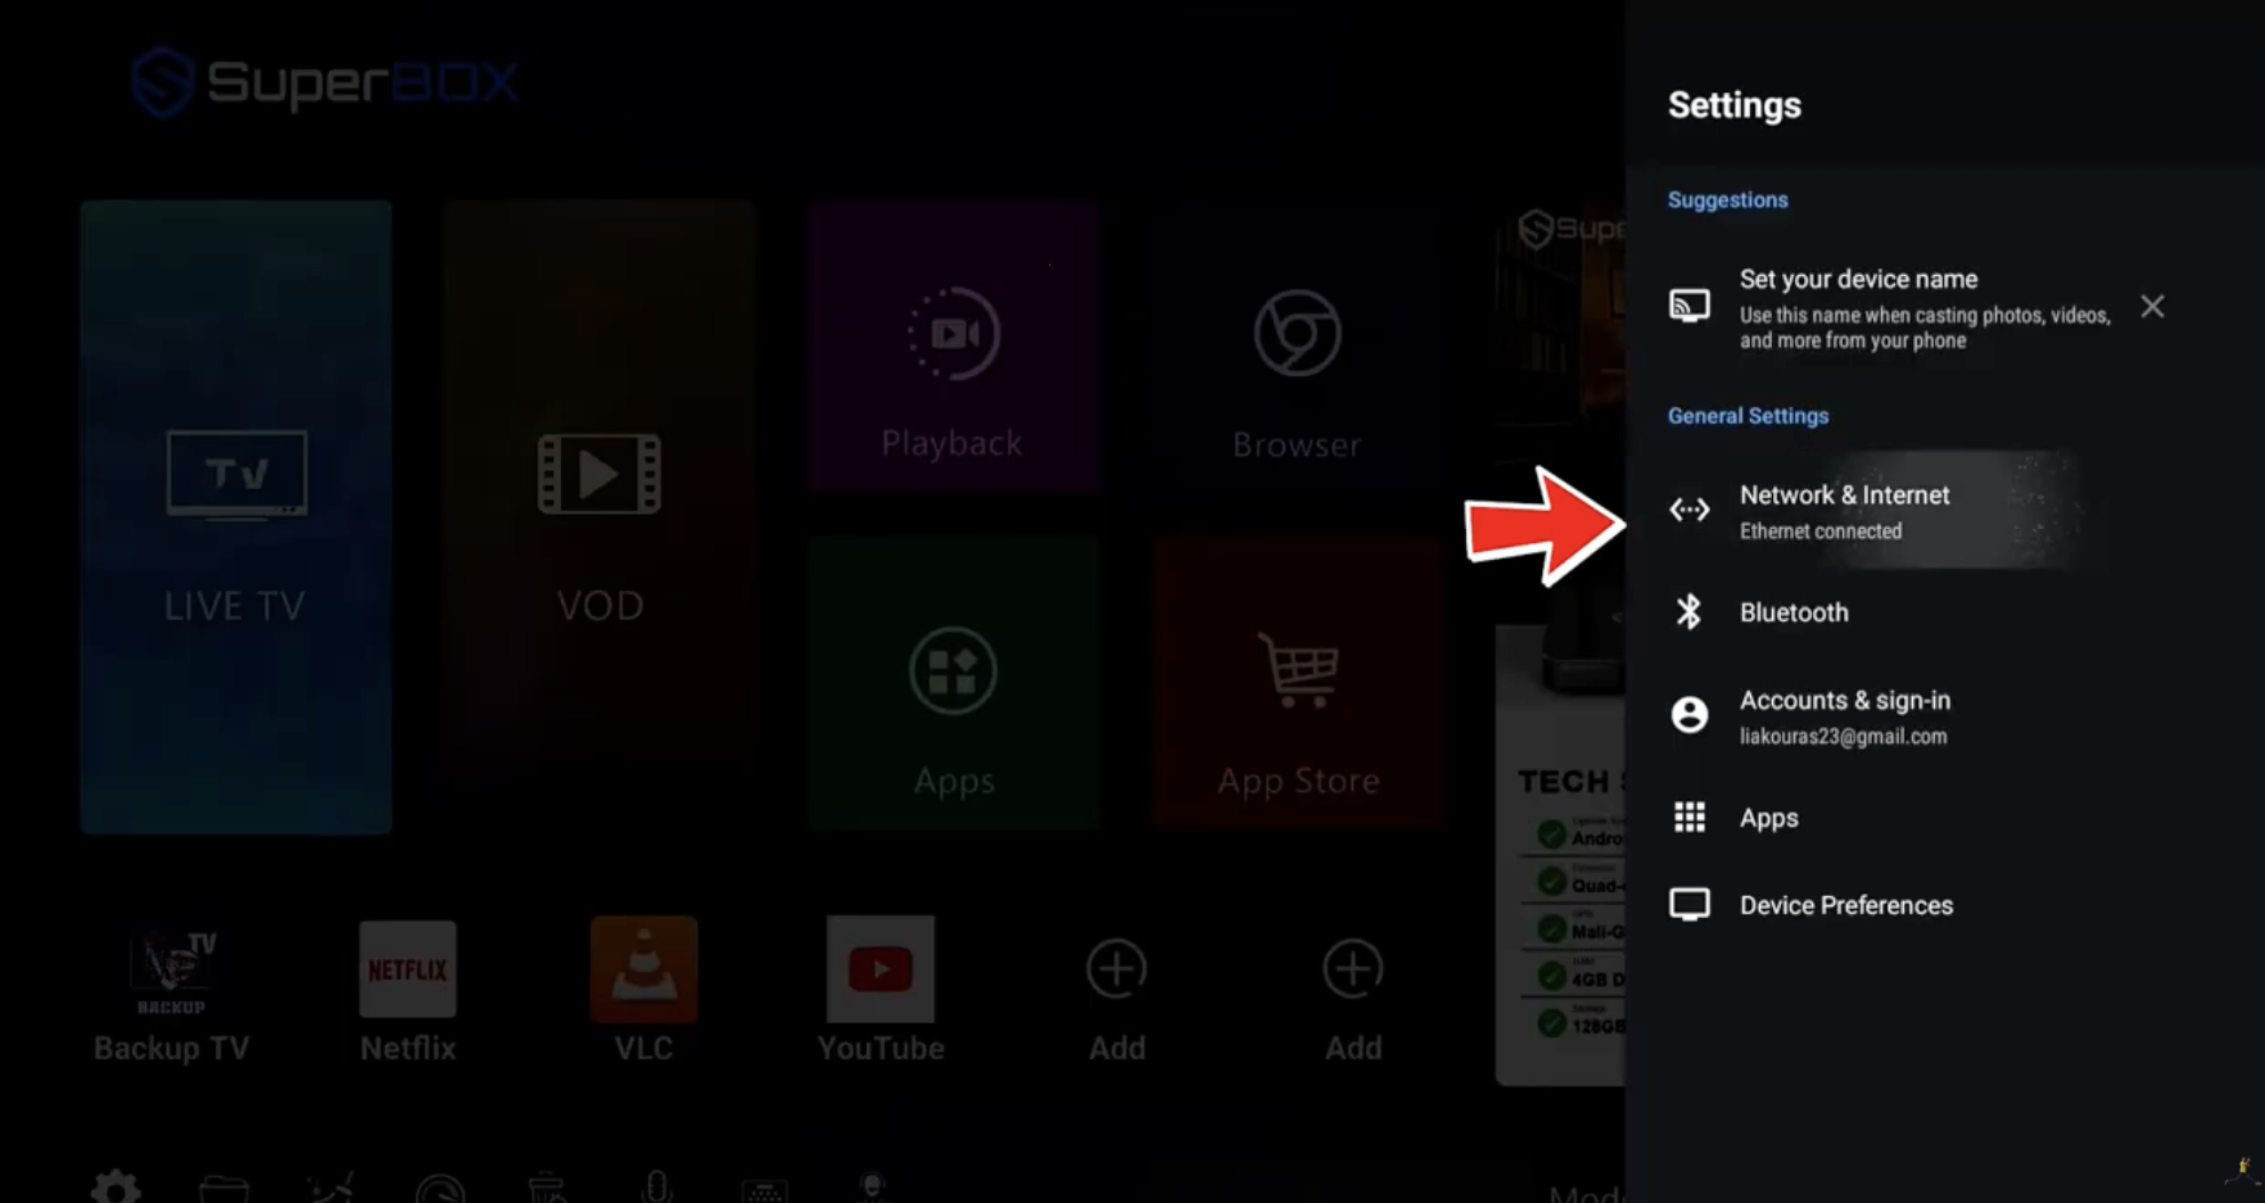The height and width of the screenshot is (1203, 2265).
Task: Click the last Add shortcut in the row
Action: [1353, 998]
